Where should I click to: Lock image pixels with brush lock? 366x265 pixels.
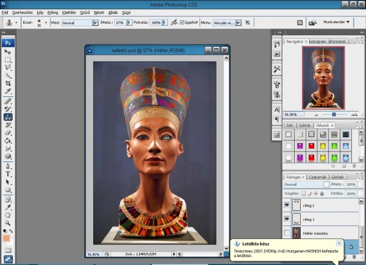[x=310, y=194]
